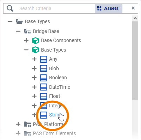The height and width of the screenshot is (140, 141).
Task: Click the scrollbar up arrow
Action: pyautogui.click(x=135, y=18)
